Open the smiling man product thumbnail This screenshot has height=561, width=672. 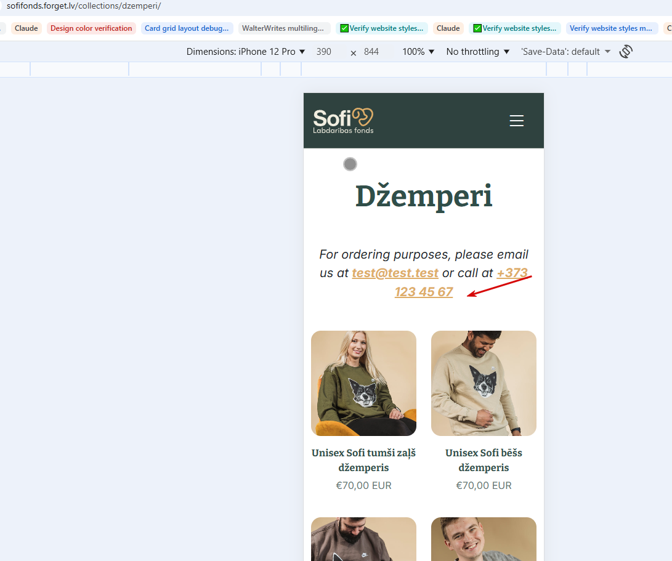pyautogui.click(x=484, y=539)
